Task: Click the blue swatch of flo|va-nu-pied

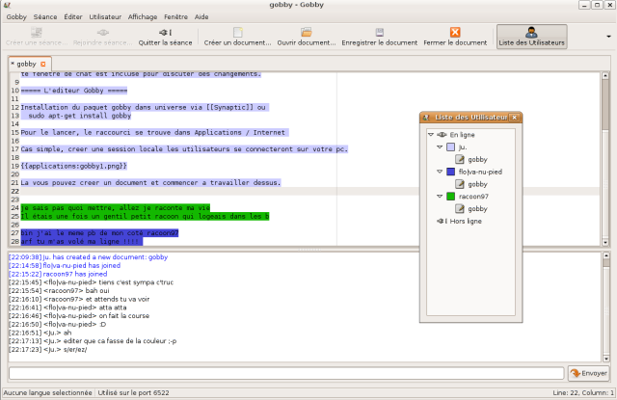Action: [451, 172]
